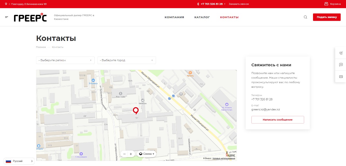Viewport: 346px width, 166px height.
Task: Click the VentSox map place icon
Action: coord(143,100)
